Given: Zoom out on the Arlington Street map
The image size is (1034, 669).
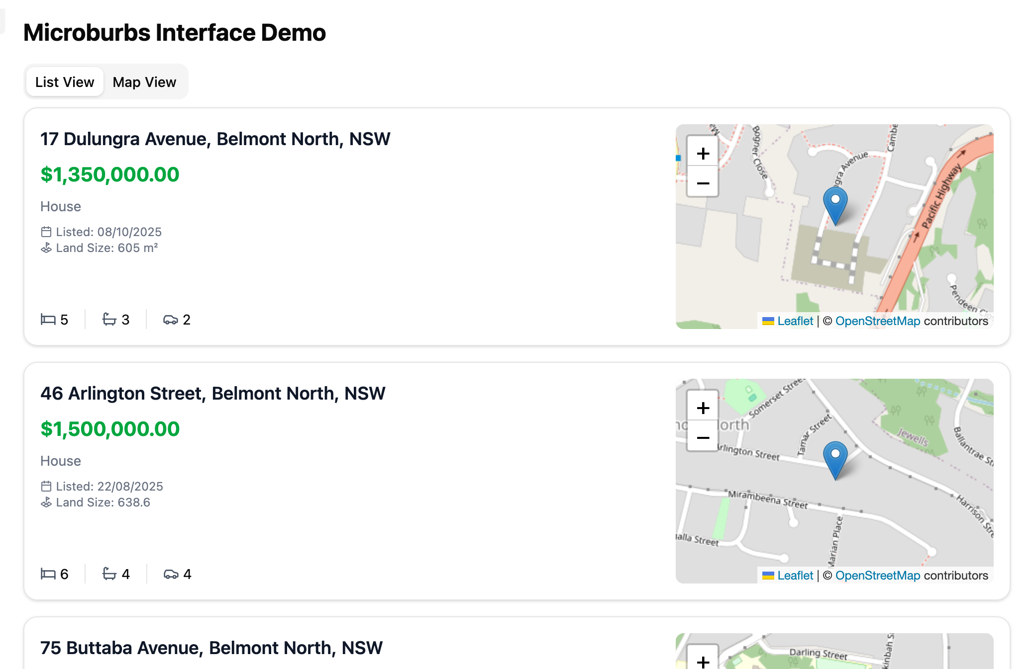Looking at the screenshot, I should (x=703, y=437).
